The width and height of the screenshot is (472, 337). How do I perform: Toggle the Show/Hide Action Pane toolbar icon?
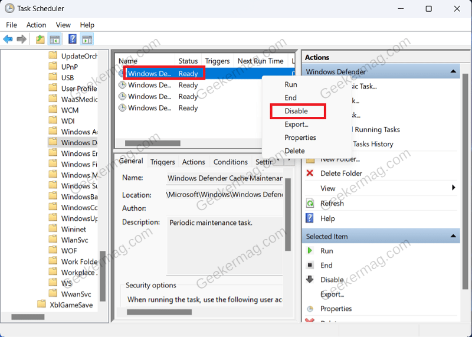point(87,39)
